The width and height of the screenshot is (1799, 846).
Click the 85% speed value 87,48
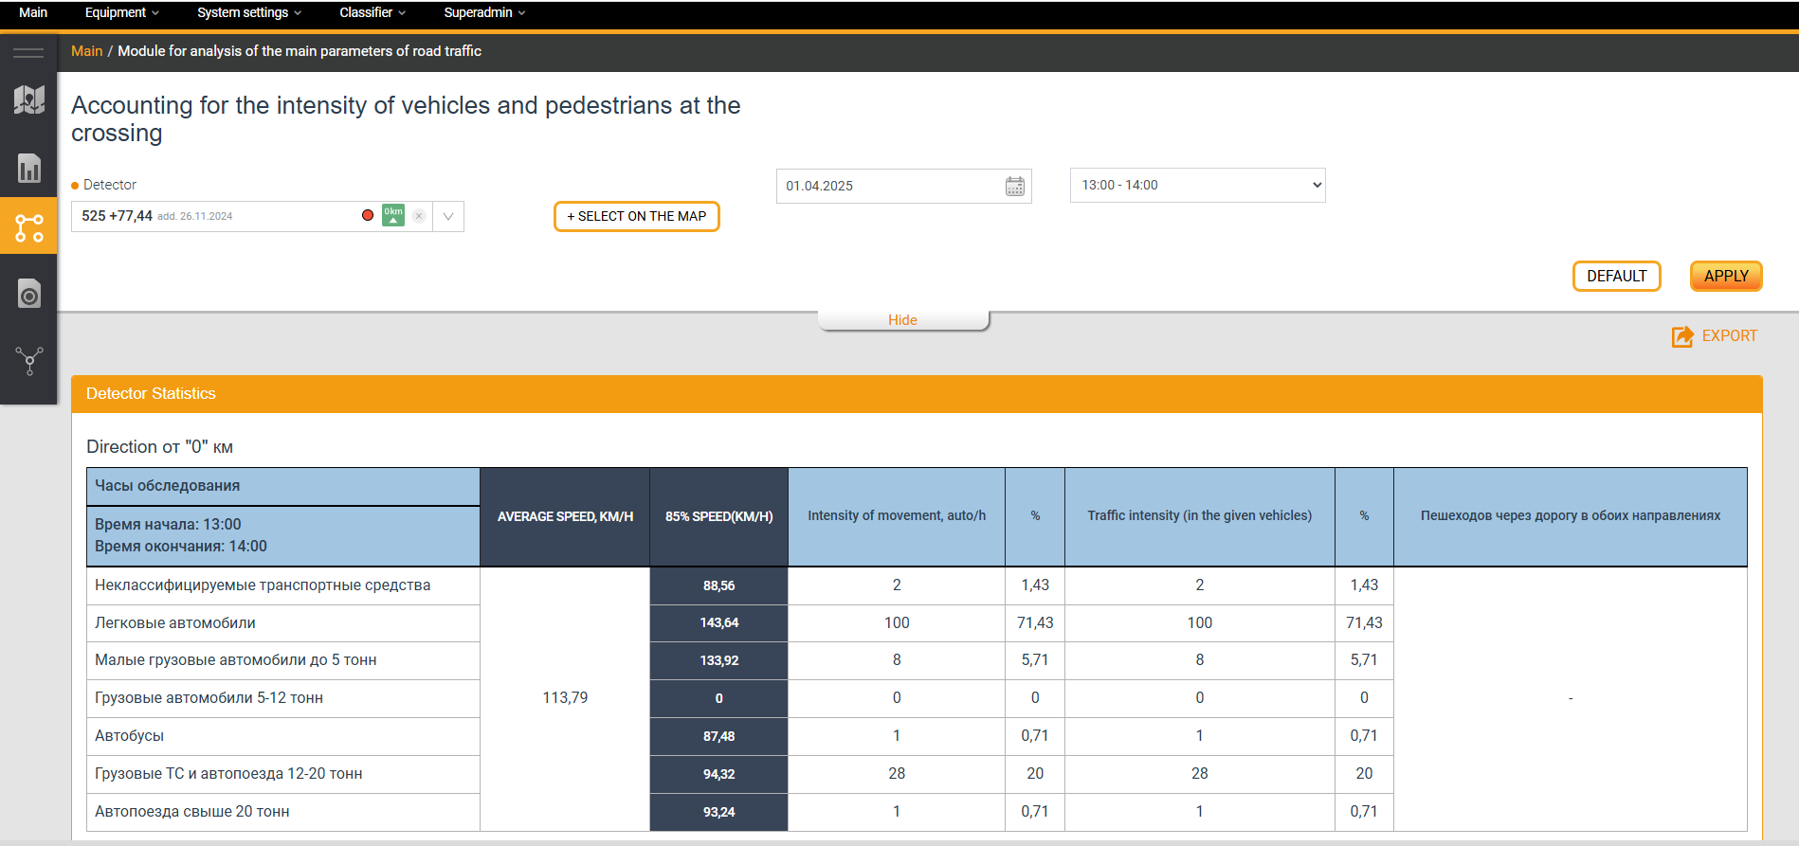[x=719, y=737]
